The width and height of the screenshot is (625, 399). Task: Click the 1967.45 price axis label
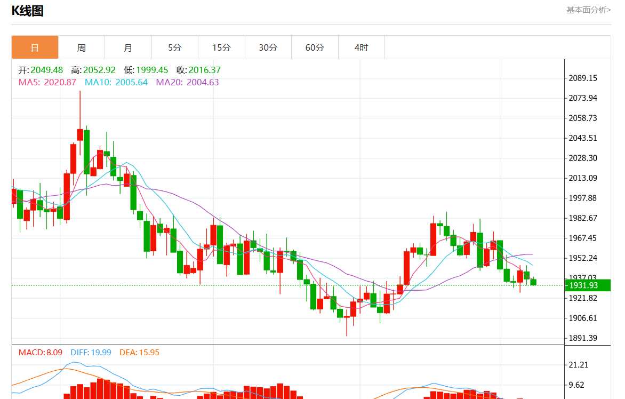pos(583,238)
